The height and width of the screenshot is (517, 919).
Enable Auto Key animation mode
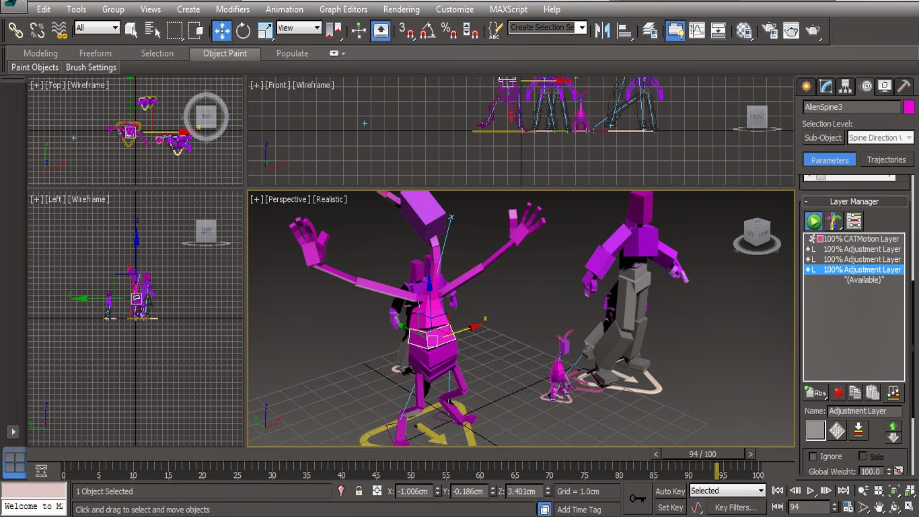click(670, 491)
